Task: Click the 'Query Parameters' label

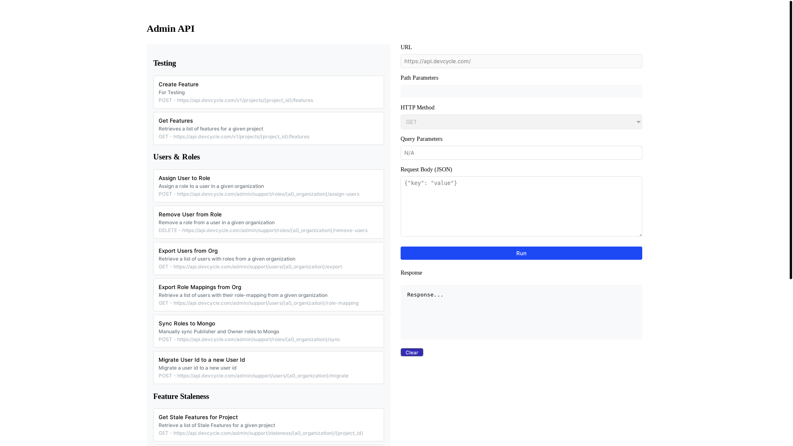Action: (x=421, y=139)
